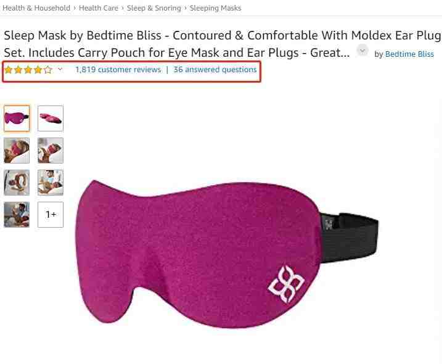
Task: Open Sleeping Masks breadcrumb category
Action: pos(215,8)
